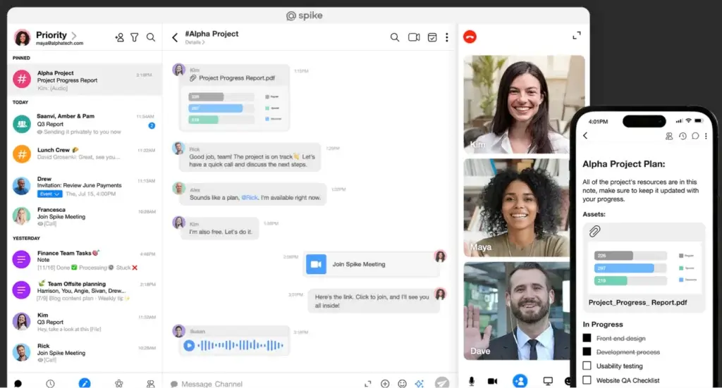Uncheck the Front-end-design task
722x388 pixels.
point(587,338)
